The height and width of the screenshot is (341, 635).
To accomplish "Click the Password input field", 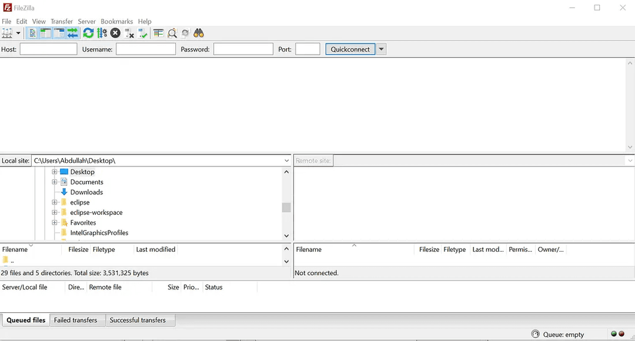I will [x=243, y=49].
